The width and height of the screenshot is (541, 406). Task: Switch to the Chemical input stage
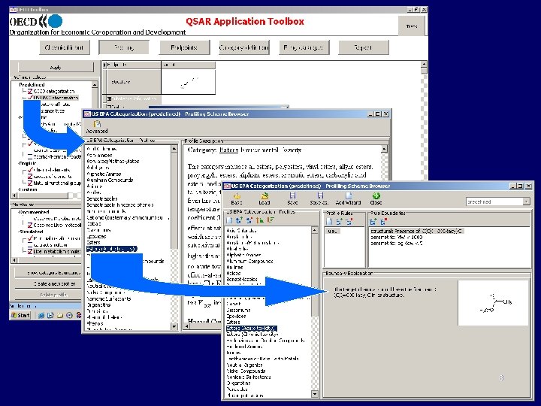[65, 47]
